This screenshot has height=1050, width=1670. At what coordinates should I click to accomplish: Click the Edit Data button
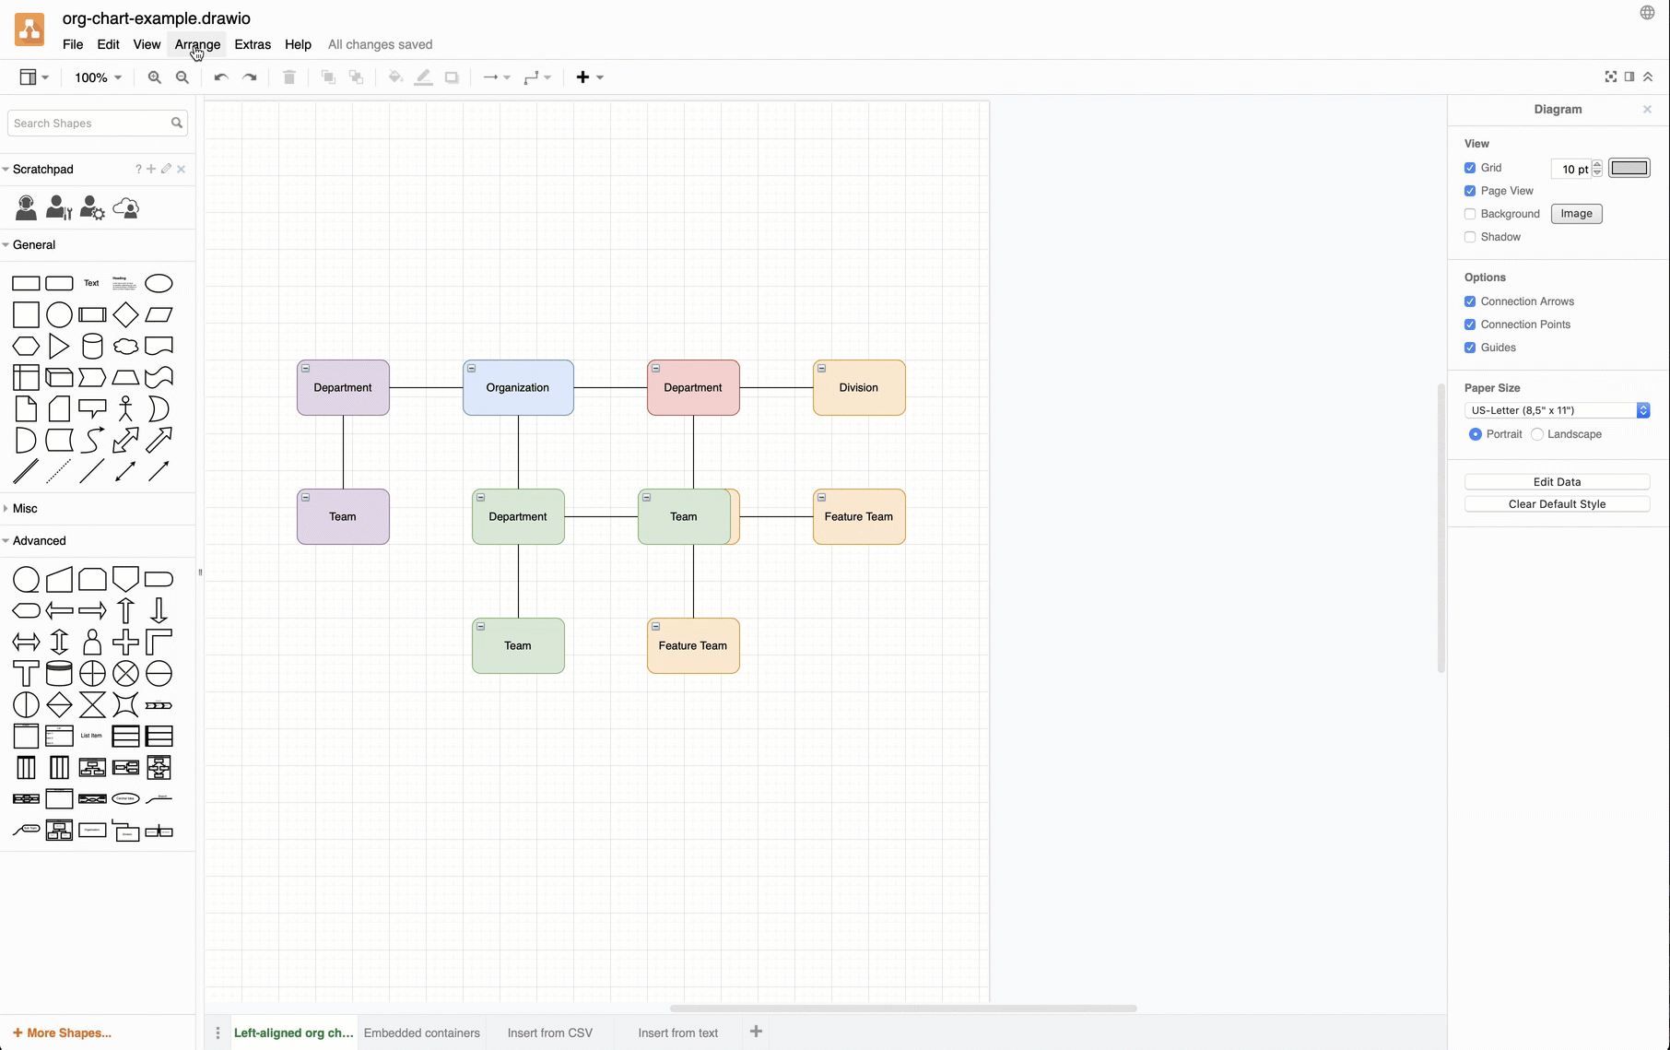1557,481
